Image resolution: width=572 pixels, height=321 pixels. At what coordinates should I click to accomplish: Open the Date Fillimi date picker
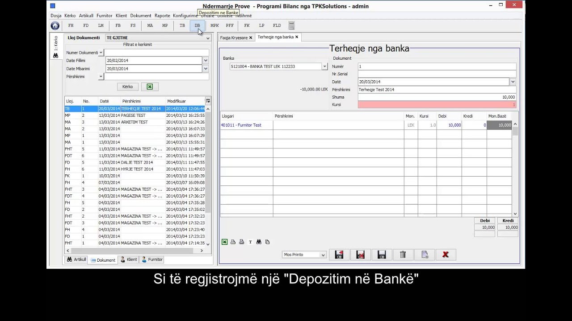coord(206,61)
